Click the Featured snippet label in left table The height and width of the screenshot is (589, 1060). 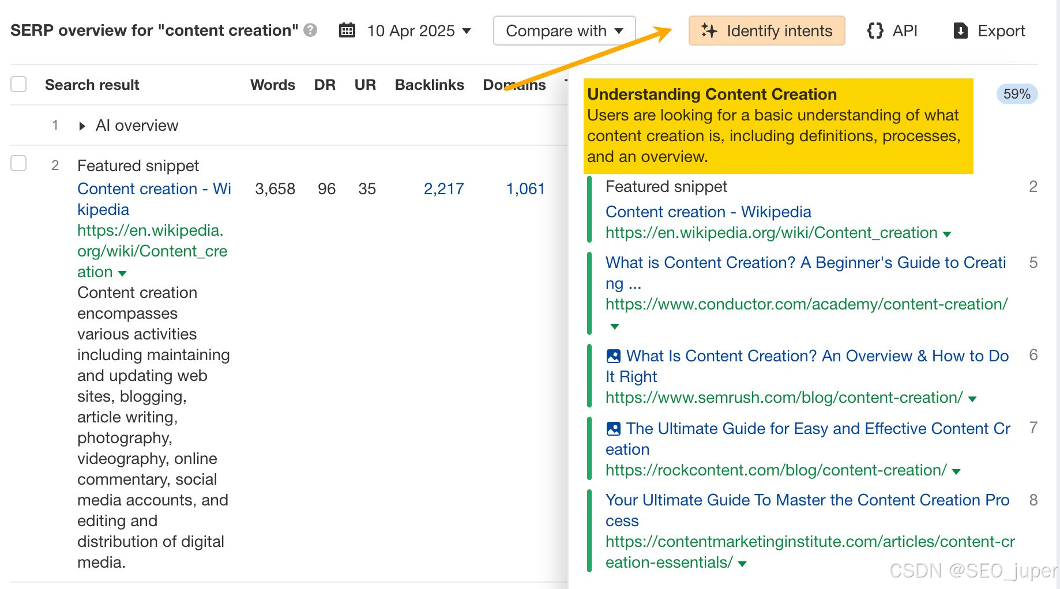click(138, 165)
